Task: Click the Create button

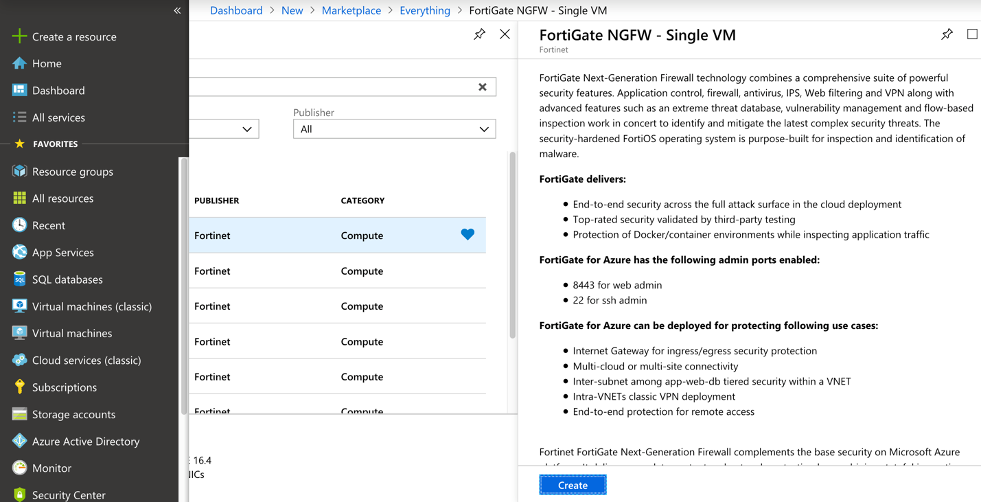Action: click(x=573, y=485)
